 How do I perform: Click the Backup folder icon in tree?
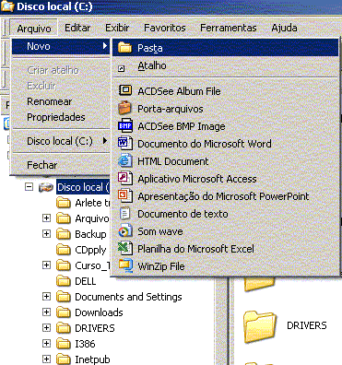64,234
